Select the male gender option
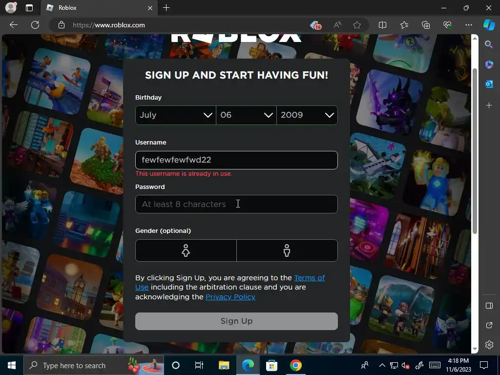 (287, 250)
